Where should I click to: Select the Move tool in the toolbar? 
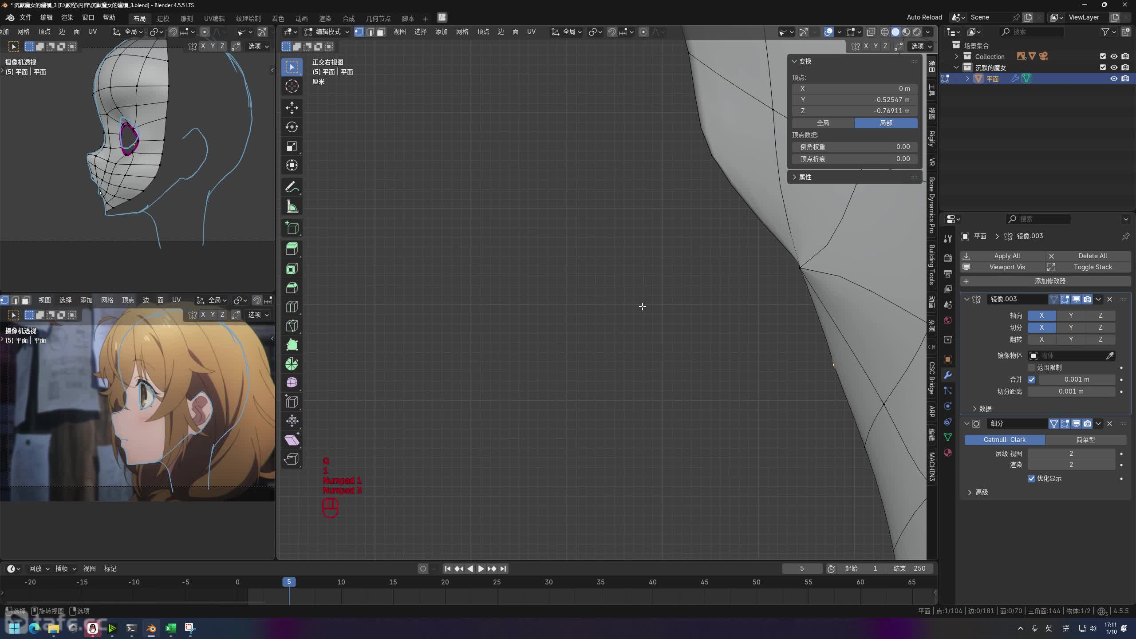(292, 108)
